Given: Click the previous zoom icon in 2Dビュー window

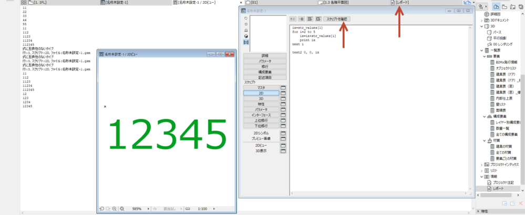Looking at the screenshot, I should [102, 209].
